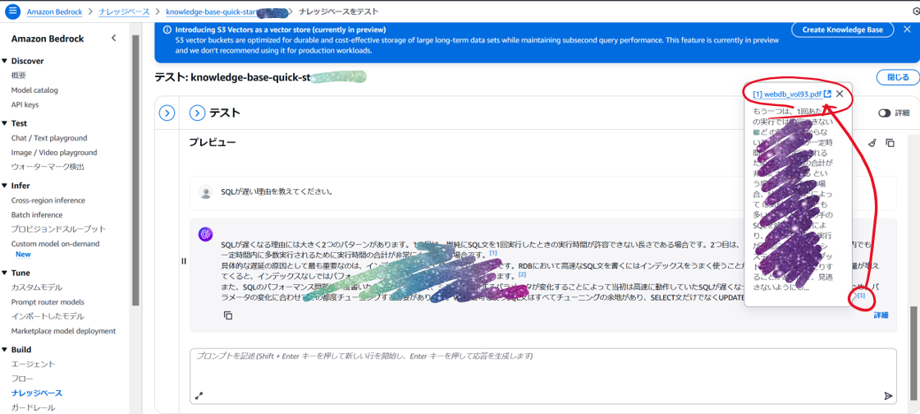Click the model response avatar icon
The height and width of the screenshot is (414, 920).
205,234
